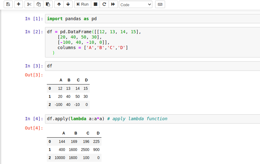The width and height of the screenshot is (260, 164).
Task: Cut selected cells with the scissors icon
Action: tap(29, 4)
